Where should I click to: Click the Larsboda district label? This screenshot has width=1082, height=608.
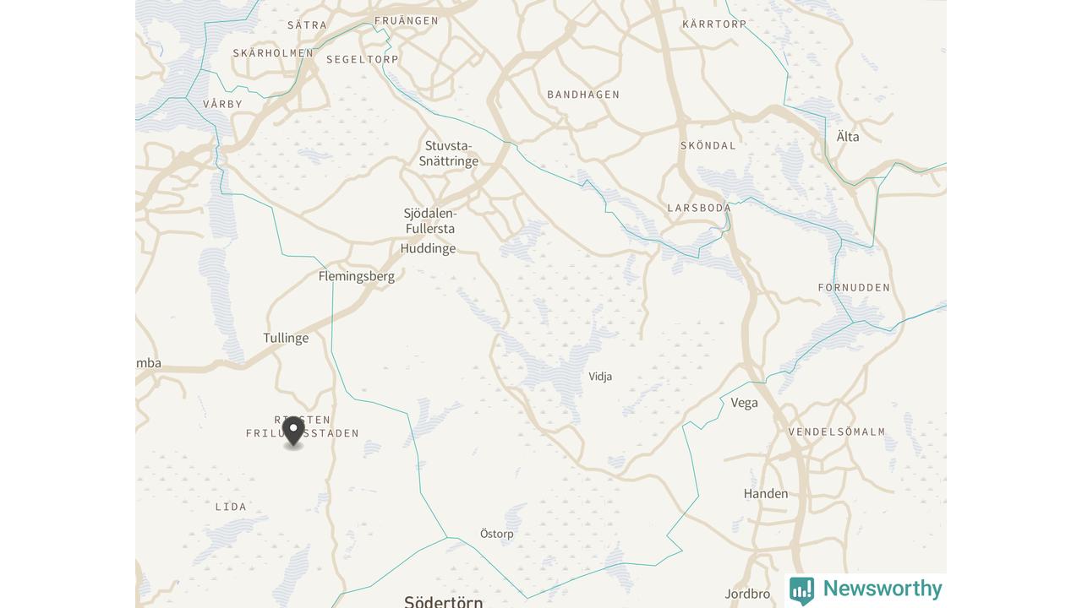(x=699, y=208)
